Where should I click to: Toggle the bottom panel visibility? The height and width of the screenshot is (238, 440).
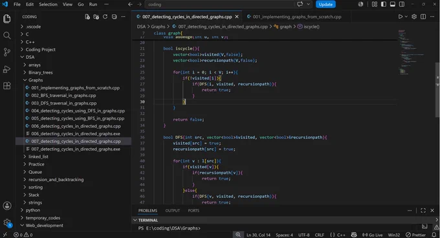pos(393,5)
